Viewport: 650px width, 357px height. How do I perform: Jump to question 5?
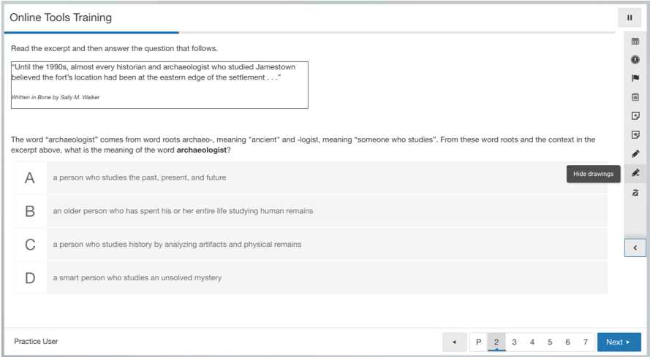click(x=550, y=342)
